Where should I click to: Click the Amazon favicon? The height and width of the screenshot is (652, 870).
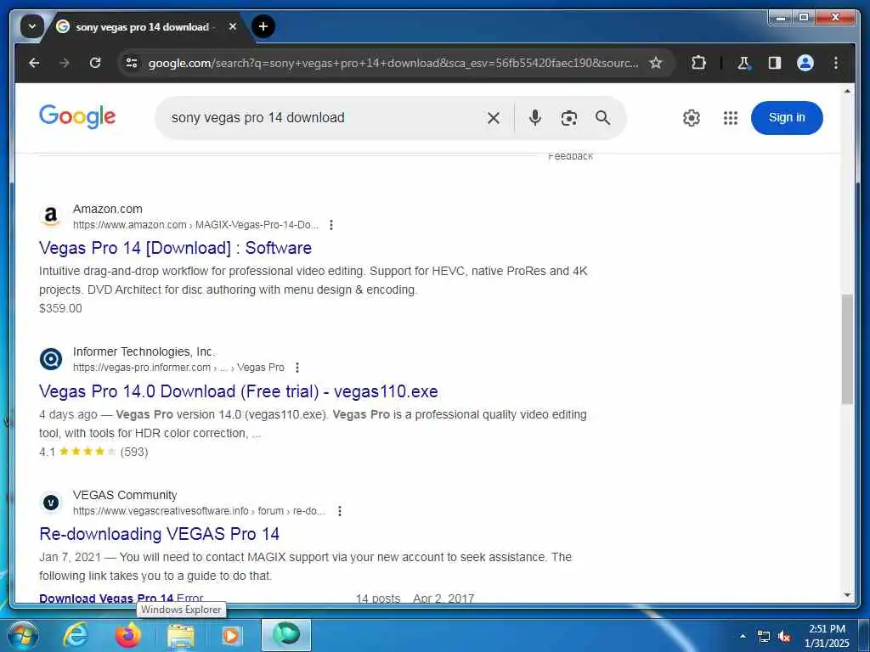point(51,216)
